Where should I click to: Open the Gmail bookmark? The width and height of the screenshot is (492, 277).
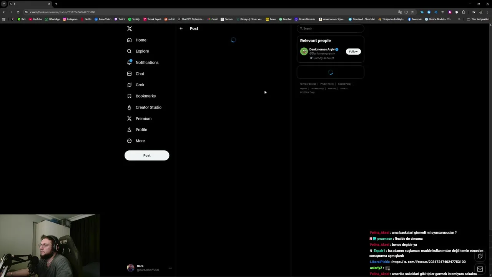coord(212,19)
